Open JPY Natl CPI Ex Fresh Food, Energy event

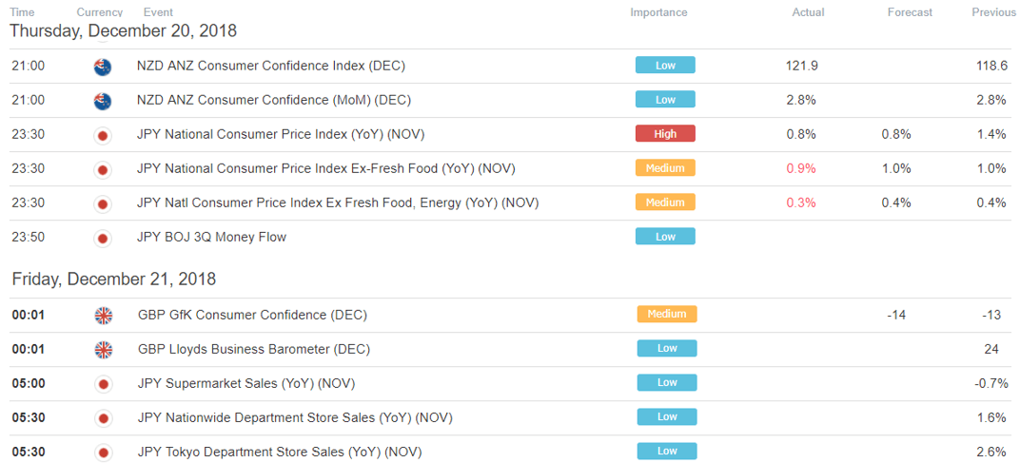pos(338,203)
